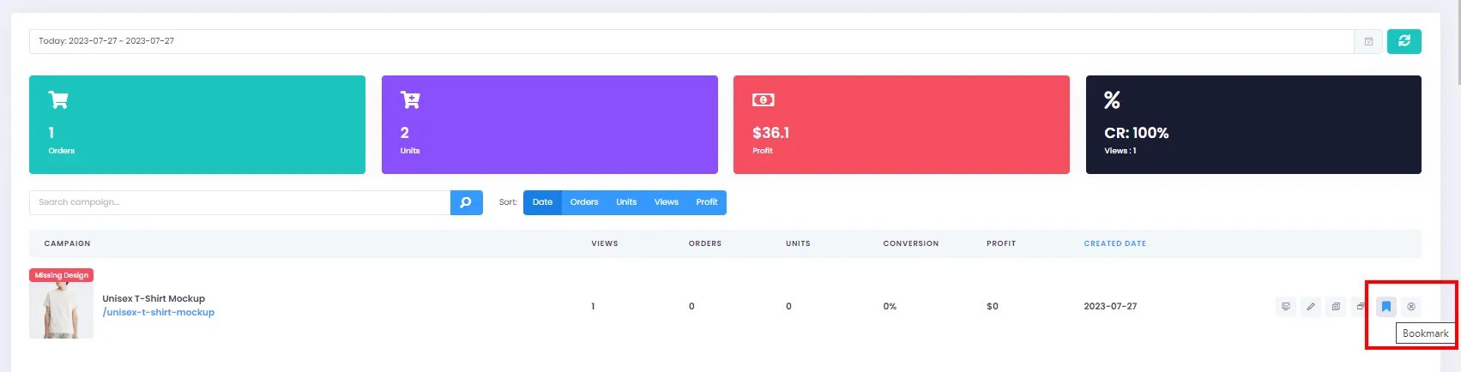
Task: Click the date range field showing 2023-07-27
Action: 691,41
